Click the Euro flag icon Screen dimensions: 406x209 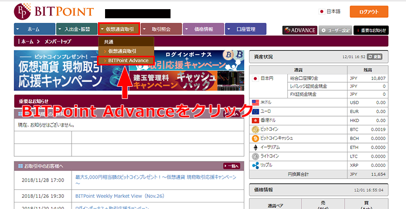click(255, 112)
